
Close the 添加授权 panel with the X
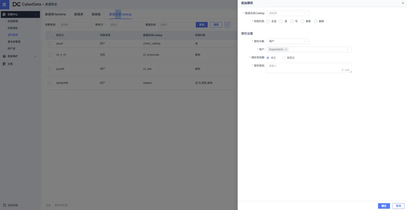pos(403,3)
